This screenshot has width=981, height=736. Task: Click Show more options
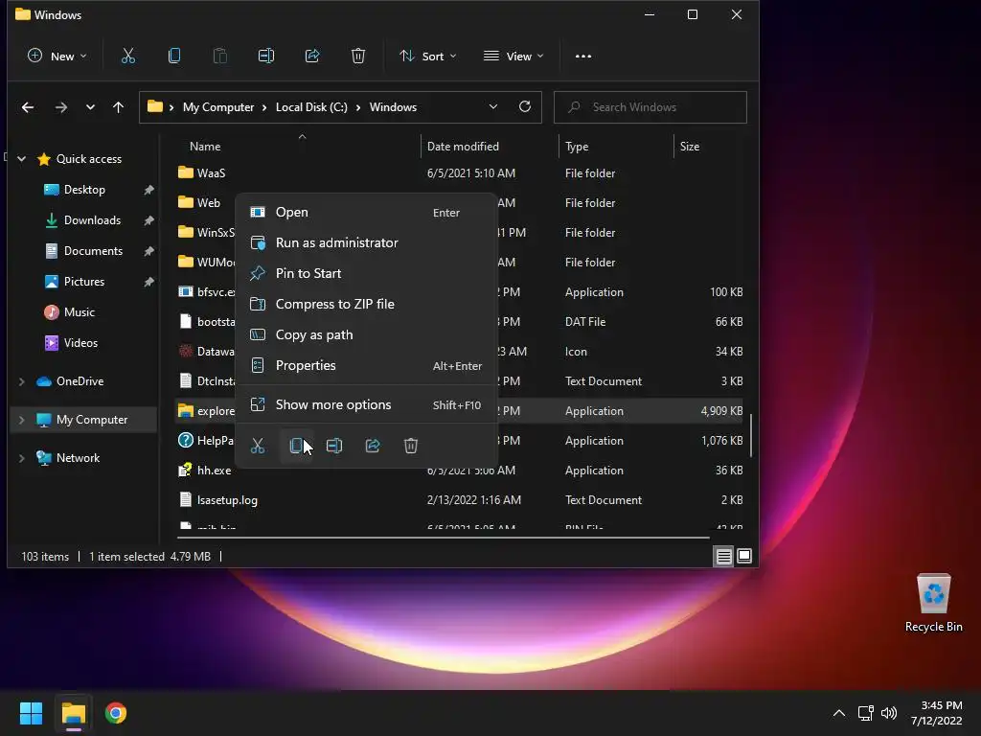coord(366,405)
